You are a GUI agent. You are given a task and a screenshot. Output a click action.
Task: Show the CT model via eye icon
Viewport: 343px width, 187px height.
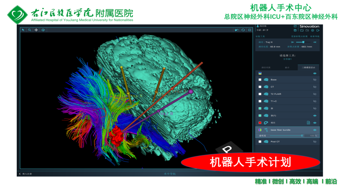(x=315, y=87)
